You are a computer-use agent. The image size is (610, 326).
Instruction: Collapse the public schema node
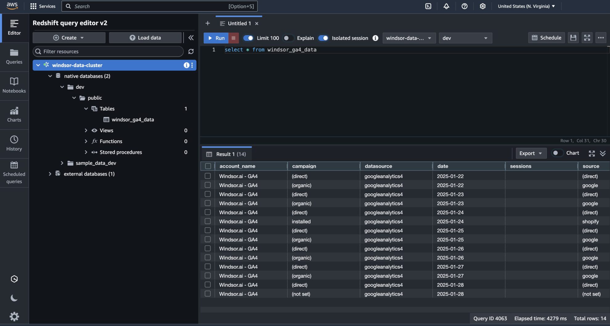(74, 98)
